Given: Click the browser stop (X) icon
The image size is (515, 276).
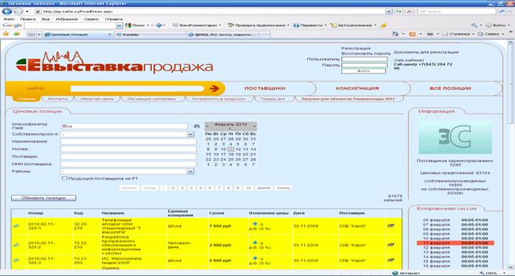Looking at the screenshot, I should pos(409,12).
